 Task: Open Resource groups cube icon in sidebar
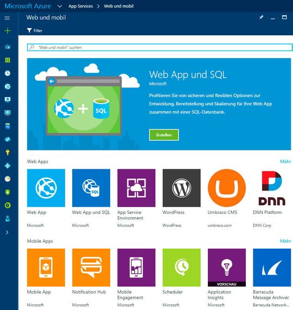click(8, 47)
